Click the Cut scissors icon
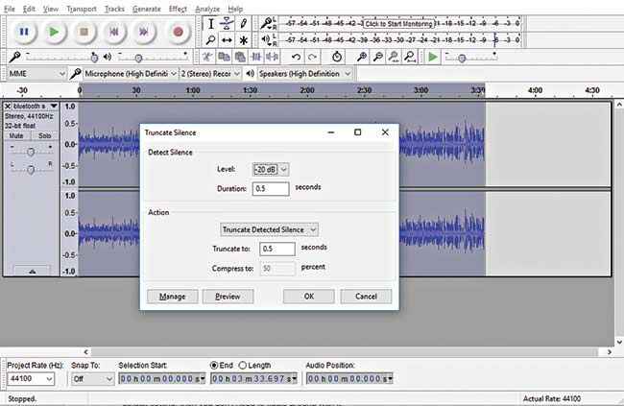 point(207,57)
